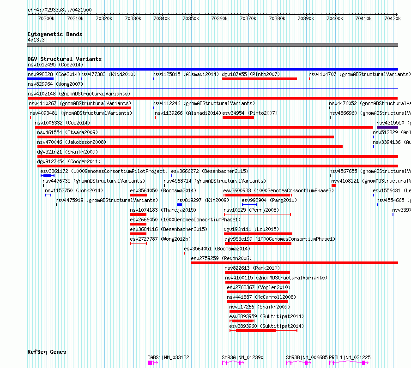This screenshot has width=411, height=368.
Task: Select the esv34954 (Pinto2007) red bar
Action: coord(238,118)
